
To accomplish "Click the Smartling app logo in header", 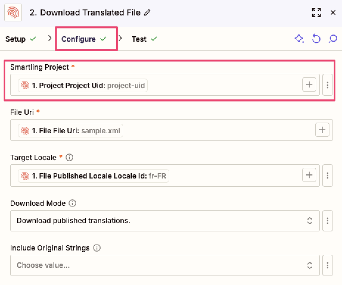I will tap(13, 13).
